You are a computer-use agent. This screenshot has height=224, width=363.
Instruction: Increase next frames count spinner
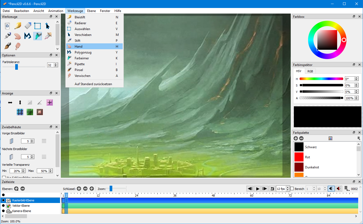pos(32,156)
